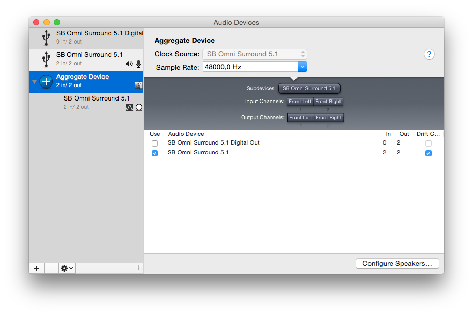Screen dimensions: 473x315
Task: Click the blue plus Aggregate Device icon
Action: coord(46,81)
